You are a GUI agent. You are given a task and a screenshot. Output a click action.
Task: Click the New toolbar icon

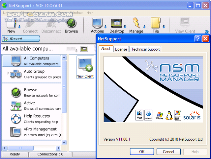12,24
